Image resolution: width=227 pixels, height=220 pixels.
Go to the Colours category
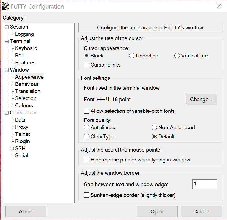pyautogui.click(x=24, y=105)
